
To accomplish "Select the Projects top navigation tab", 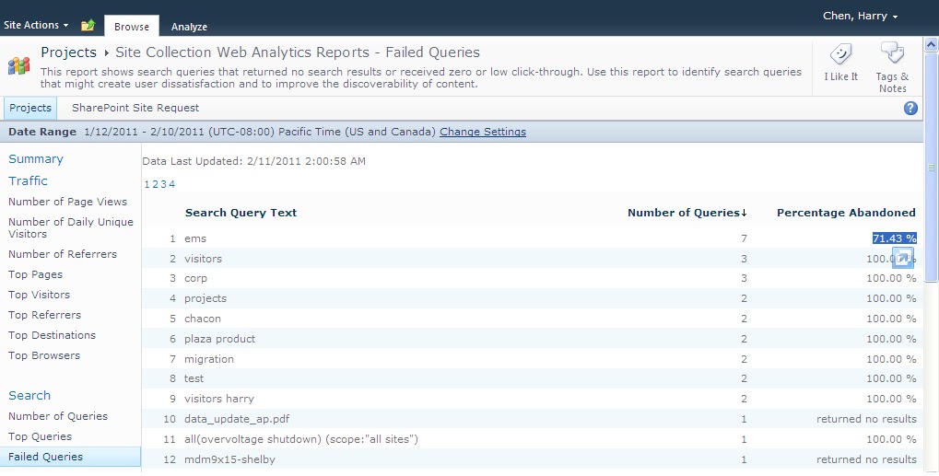I will [x=30, y=109].
